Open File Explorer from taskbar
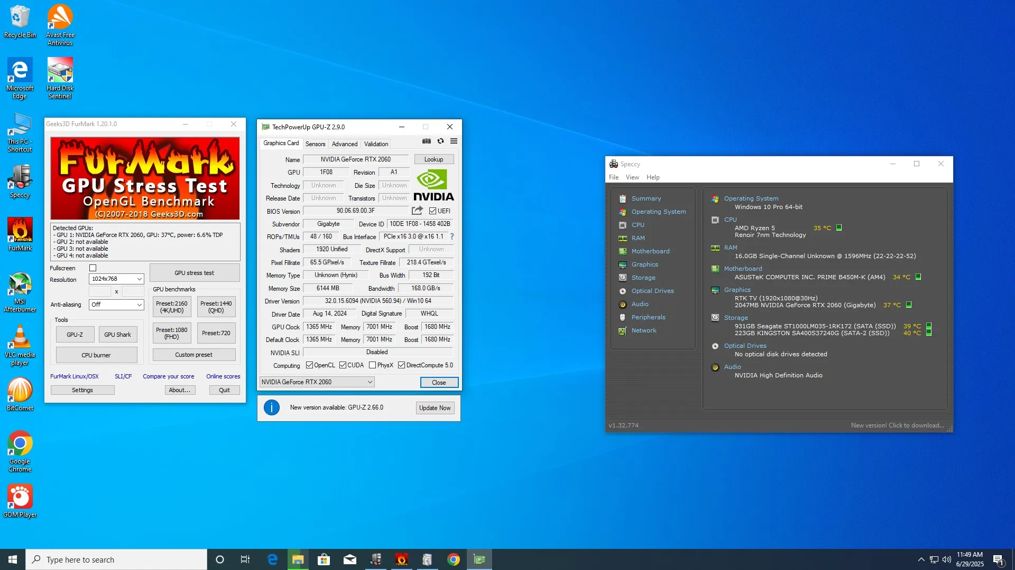 [x=298, y=559]
